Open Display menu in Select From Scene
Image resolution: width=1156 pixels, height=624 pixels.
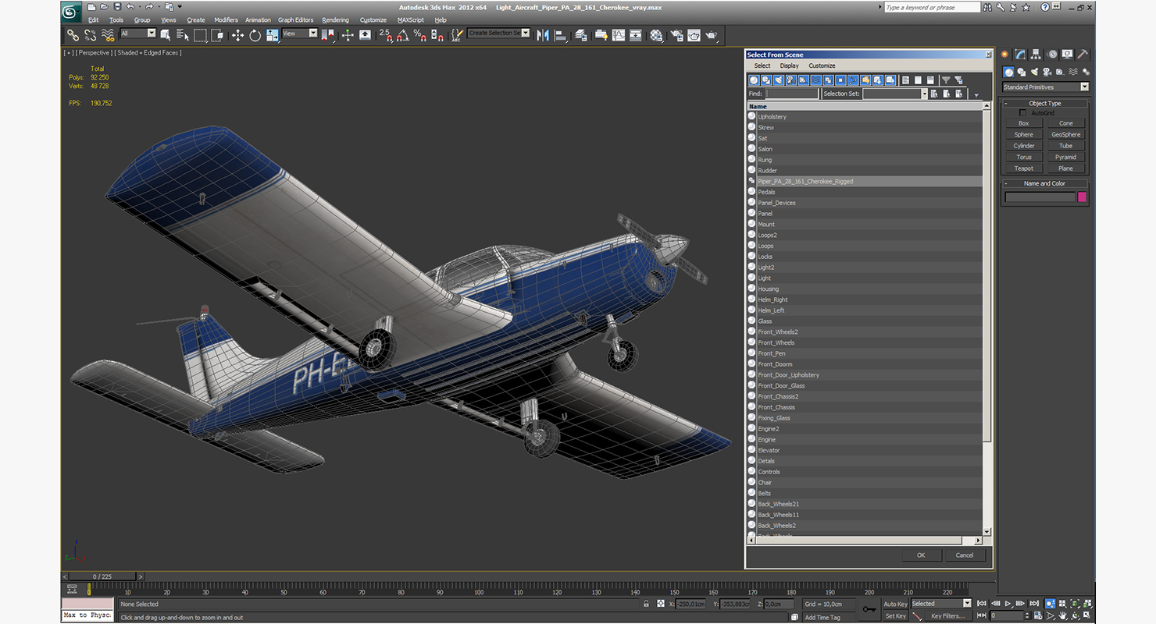pos(789,66)
